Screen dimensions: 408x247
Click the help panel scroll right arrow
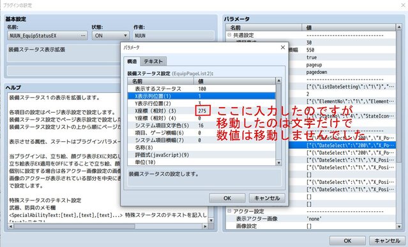(206, 226)
